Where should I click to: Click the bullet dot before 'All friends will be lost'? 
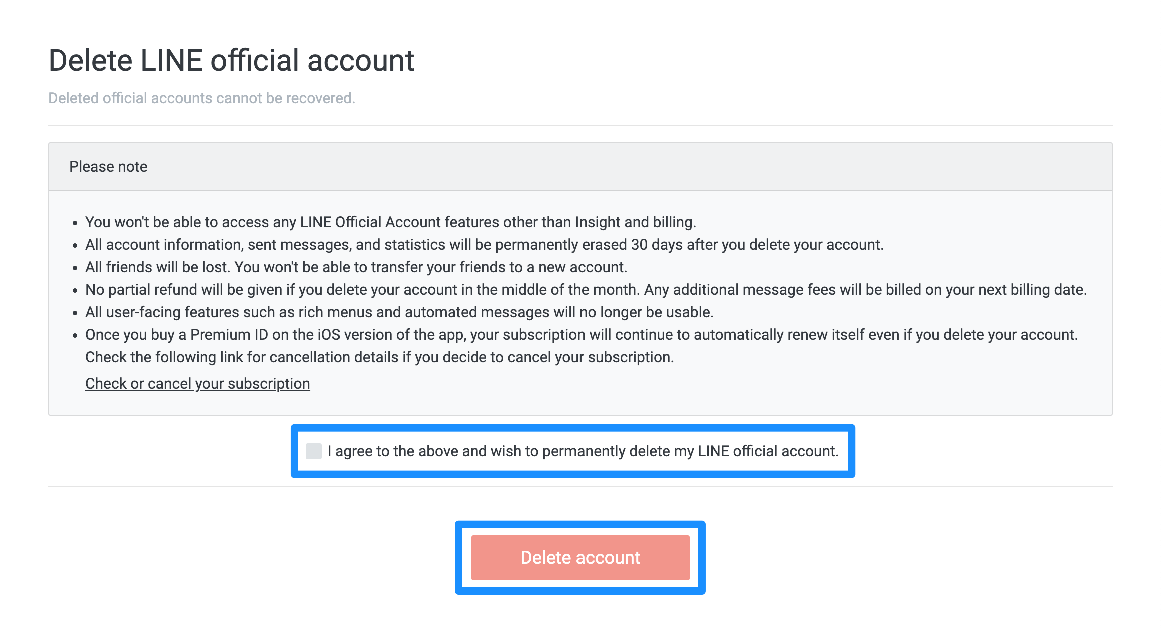[75, 268]
